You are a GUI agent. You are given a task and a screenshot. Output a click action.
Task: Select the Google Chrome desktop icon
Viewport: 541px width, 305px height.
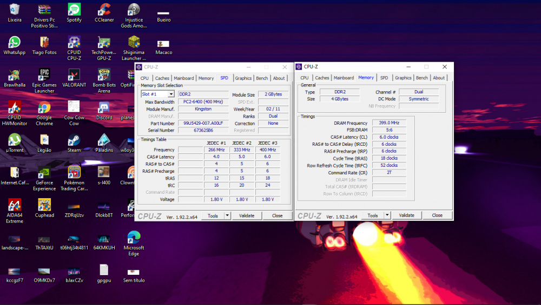tap(44, 108)
